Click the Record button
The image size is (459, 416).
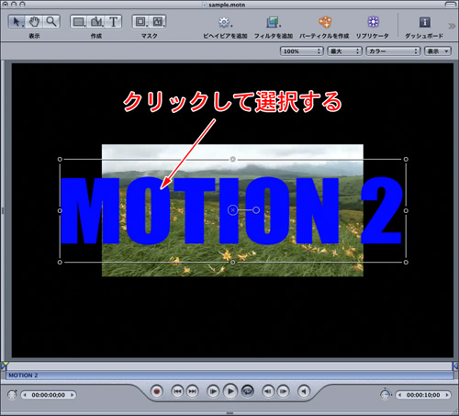pyautogui.click(x=157, y=391)
